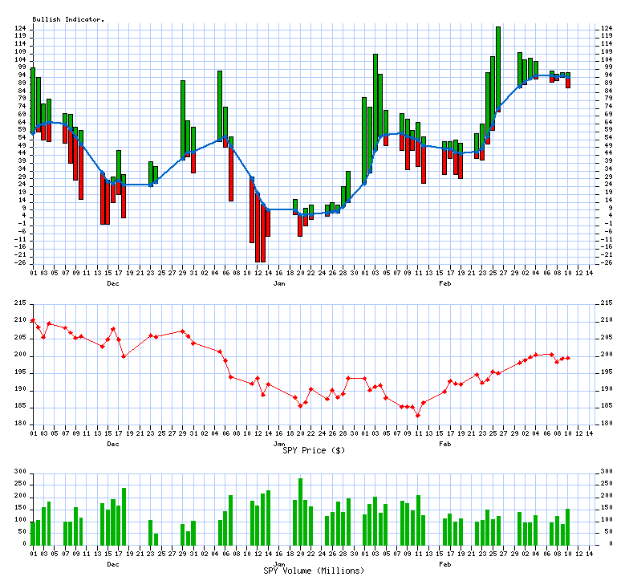Click the 'SPY Volume (Millions)' axis label
This screenshot has width=629, height=585.
(314, 571)
